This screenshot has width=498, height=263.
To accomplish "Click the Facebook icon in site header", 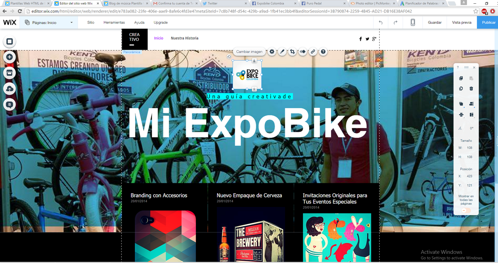I will pyautogui.click(x=361, y=39).
